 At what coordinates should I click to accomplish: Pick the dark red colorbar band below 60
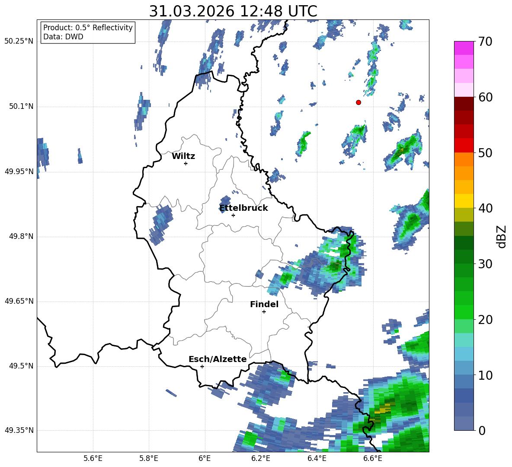click(x=464, y=104)
